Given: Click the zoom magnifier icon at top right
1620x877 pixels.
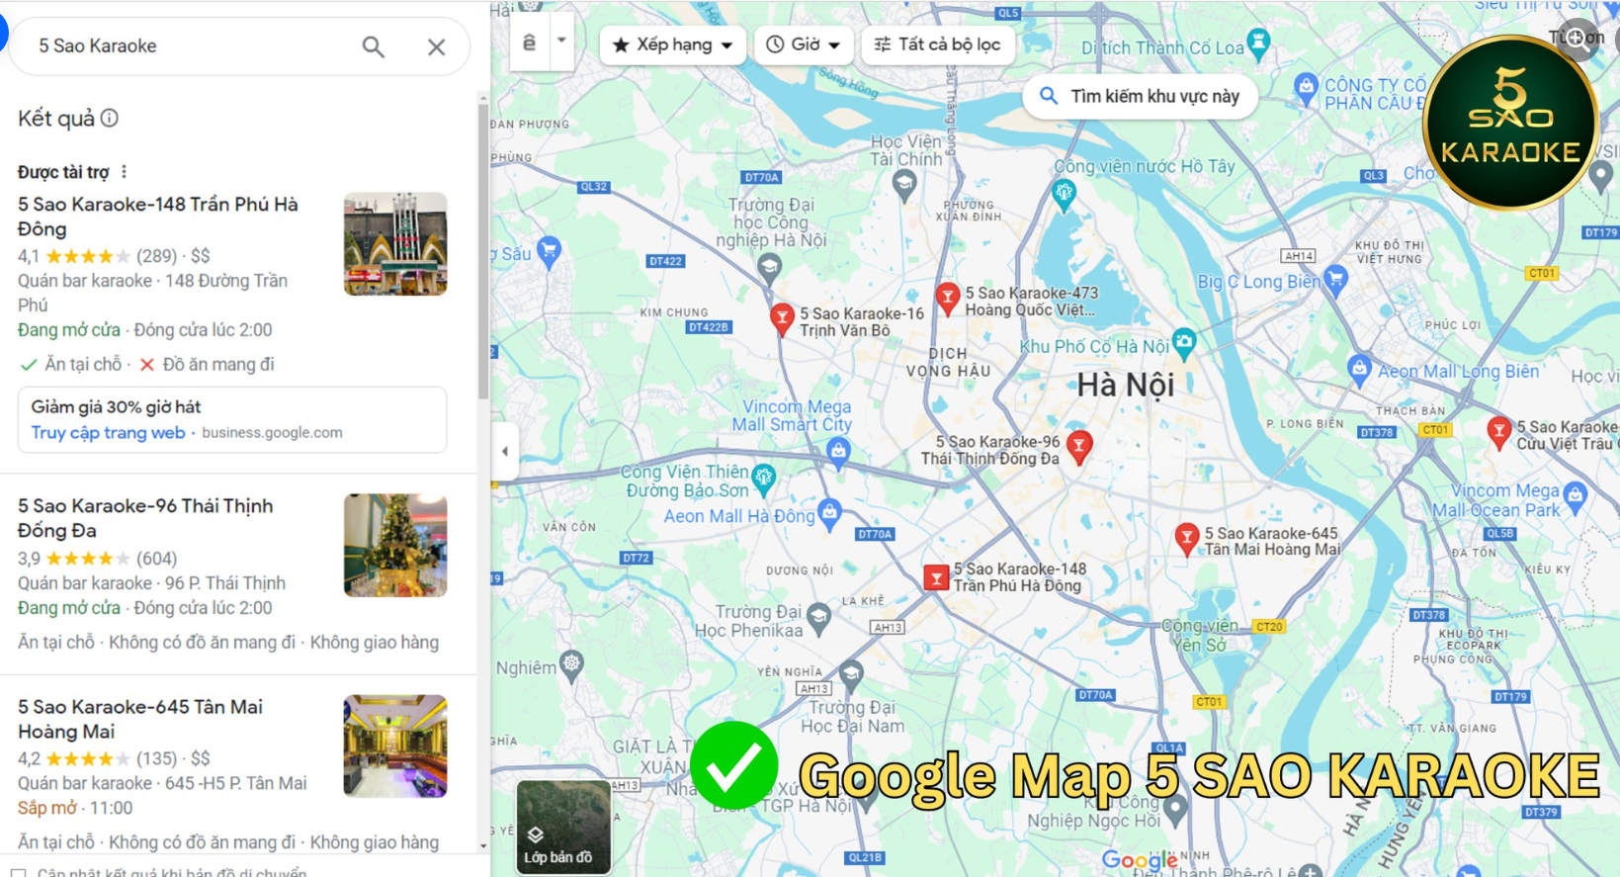Looking at the screenshot, I should click(x=1578, y=39).
